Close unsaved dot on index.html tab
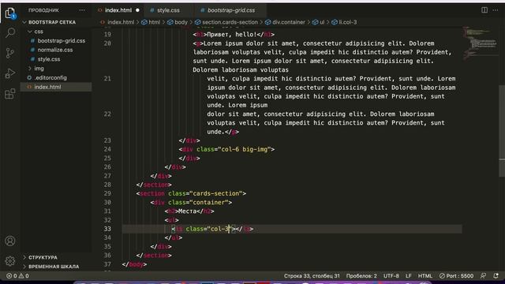Viewport: 505px width, 284px height. pyautogui.click(x=137, y=10)
